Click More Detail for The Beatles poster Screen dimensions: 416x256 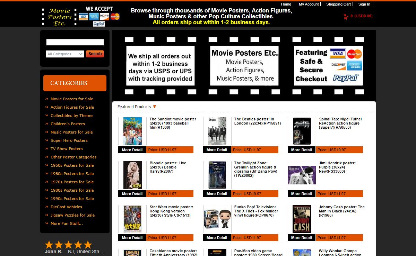pos(217,150)
